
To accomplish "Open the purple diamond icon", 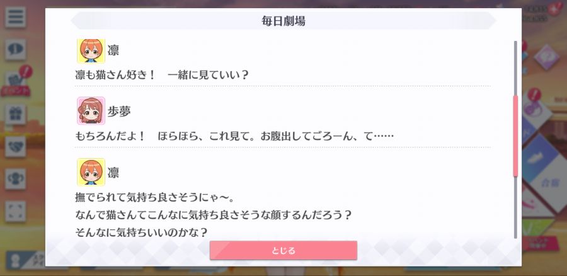I will [x=546, y=57].
